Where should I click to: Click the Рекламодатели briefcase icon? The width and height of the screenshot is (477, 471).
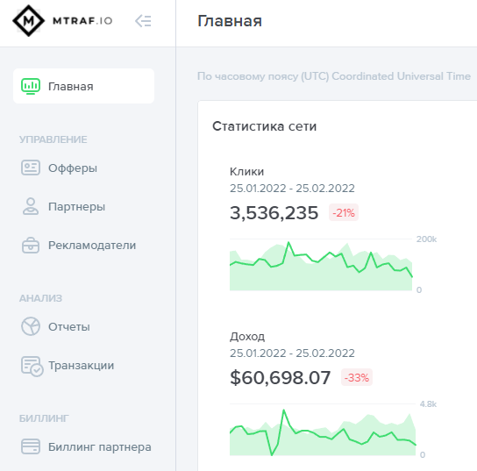[x=31, y=246]
